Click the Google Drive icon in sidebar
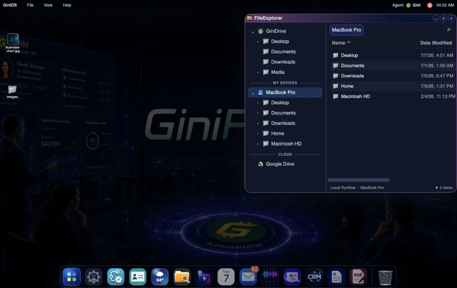This screenshot has height=288, width=457. 261,164
